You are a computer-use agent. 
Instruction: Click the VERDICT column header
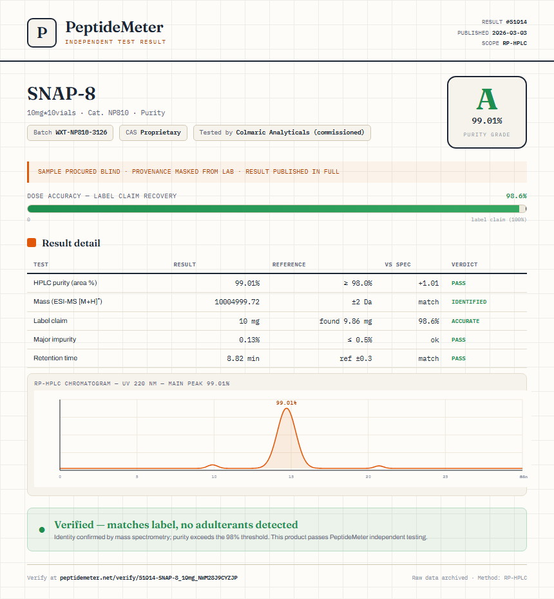point(464,264)
